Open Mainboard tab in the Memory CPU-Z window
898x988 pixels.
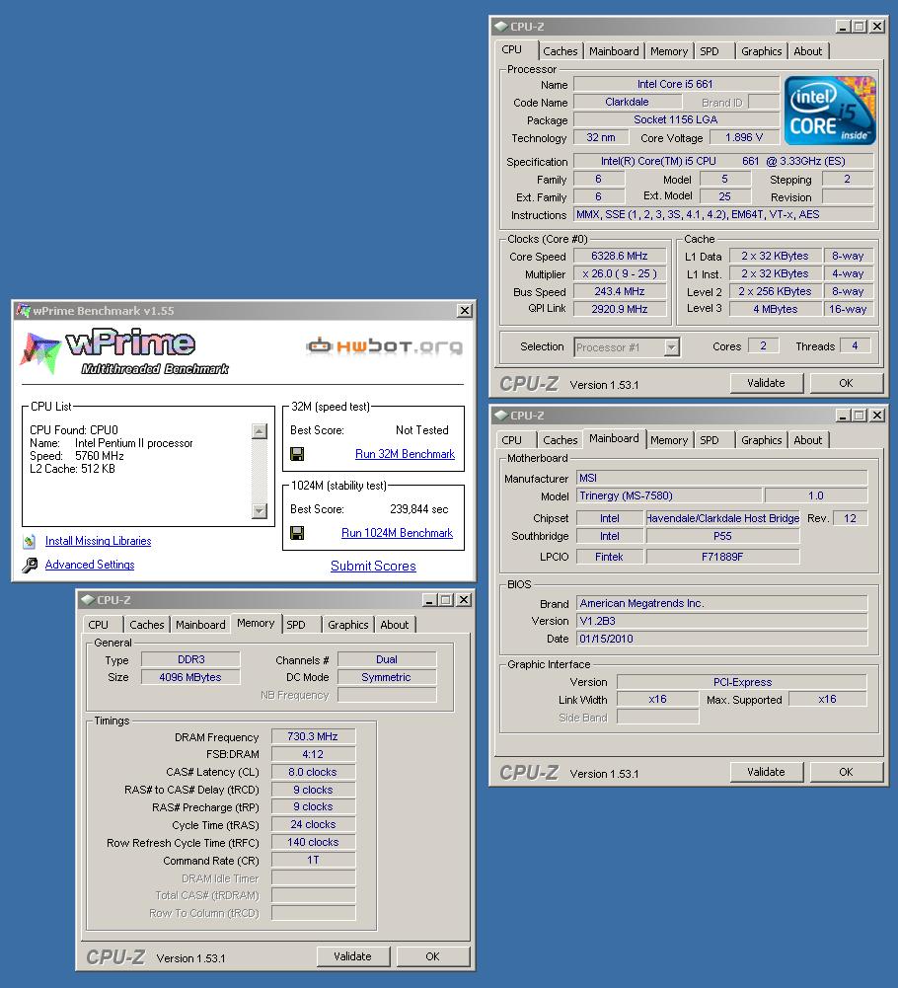pyautogui.click(x=200, y=625)
